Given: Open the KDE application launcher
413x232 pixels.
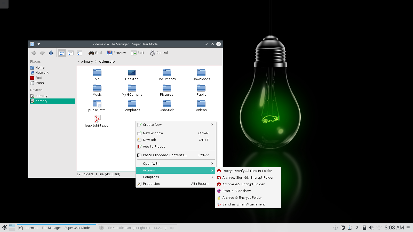Looking at the screenshot, I should (x=5, y=228).
